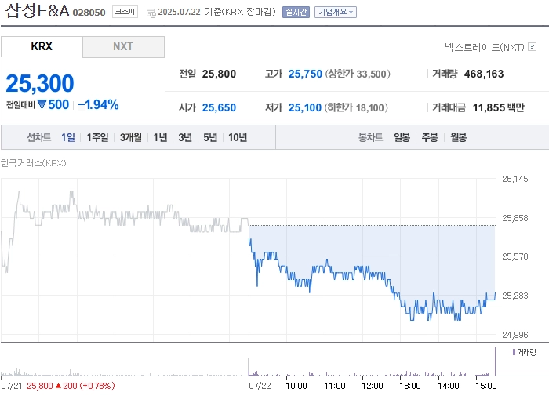Select the 1주일 line chart period
Viewport: 549px width, 396px height.
pyautogui.click(x=97, y=137)
